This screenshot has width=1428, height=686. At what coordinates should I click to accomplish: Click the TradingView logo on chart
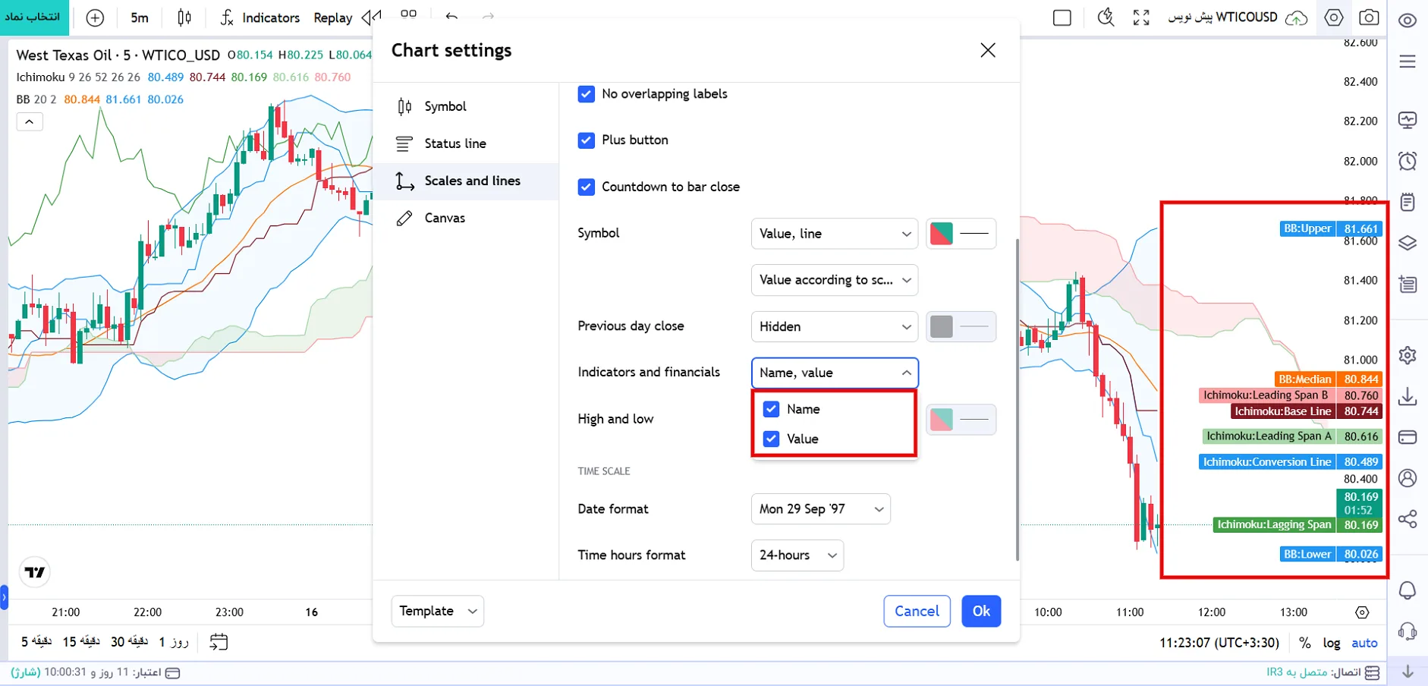click(x=35, y=572)
